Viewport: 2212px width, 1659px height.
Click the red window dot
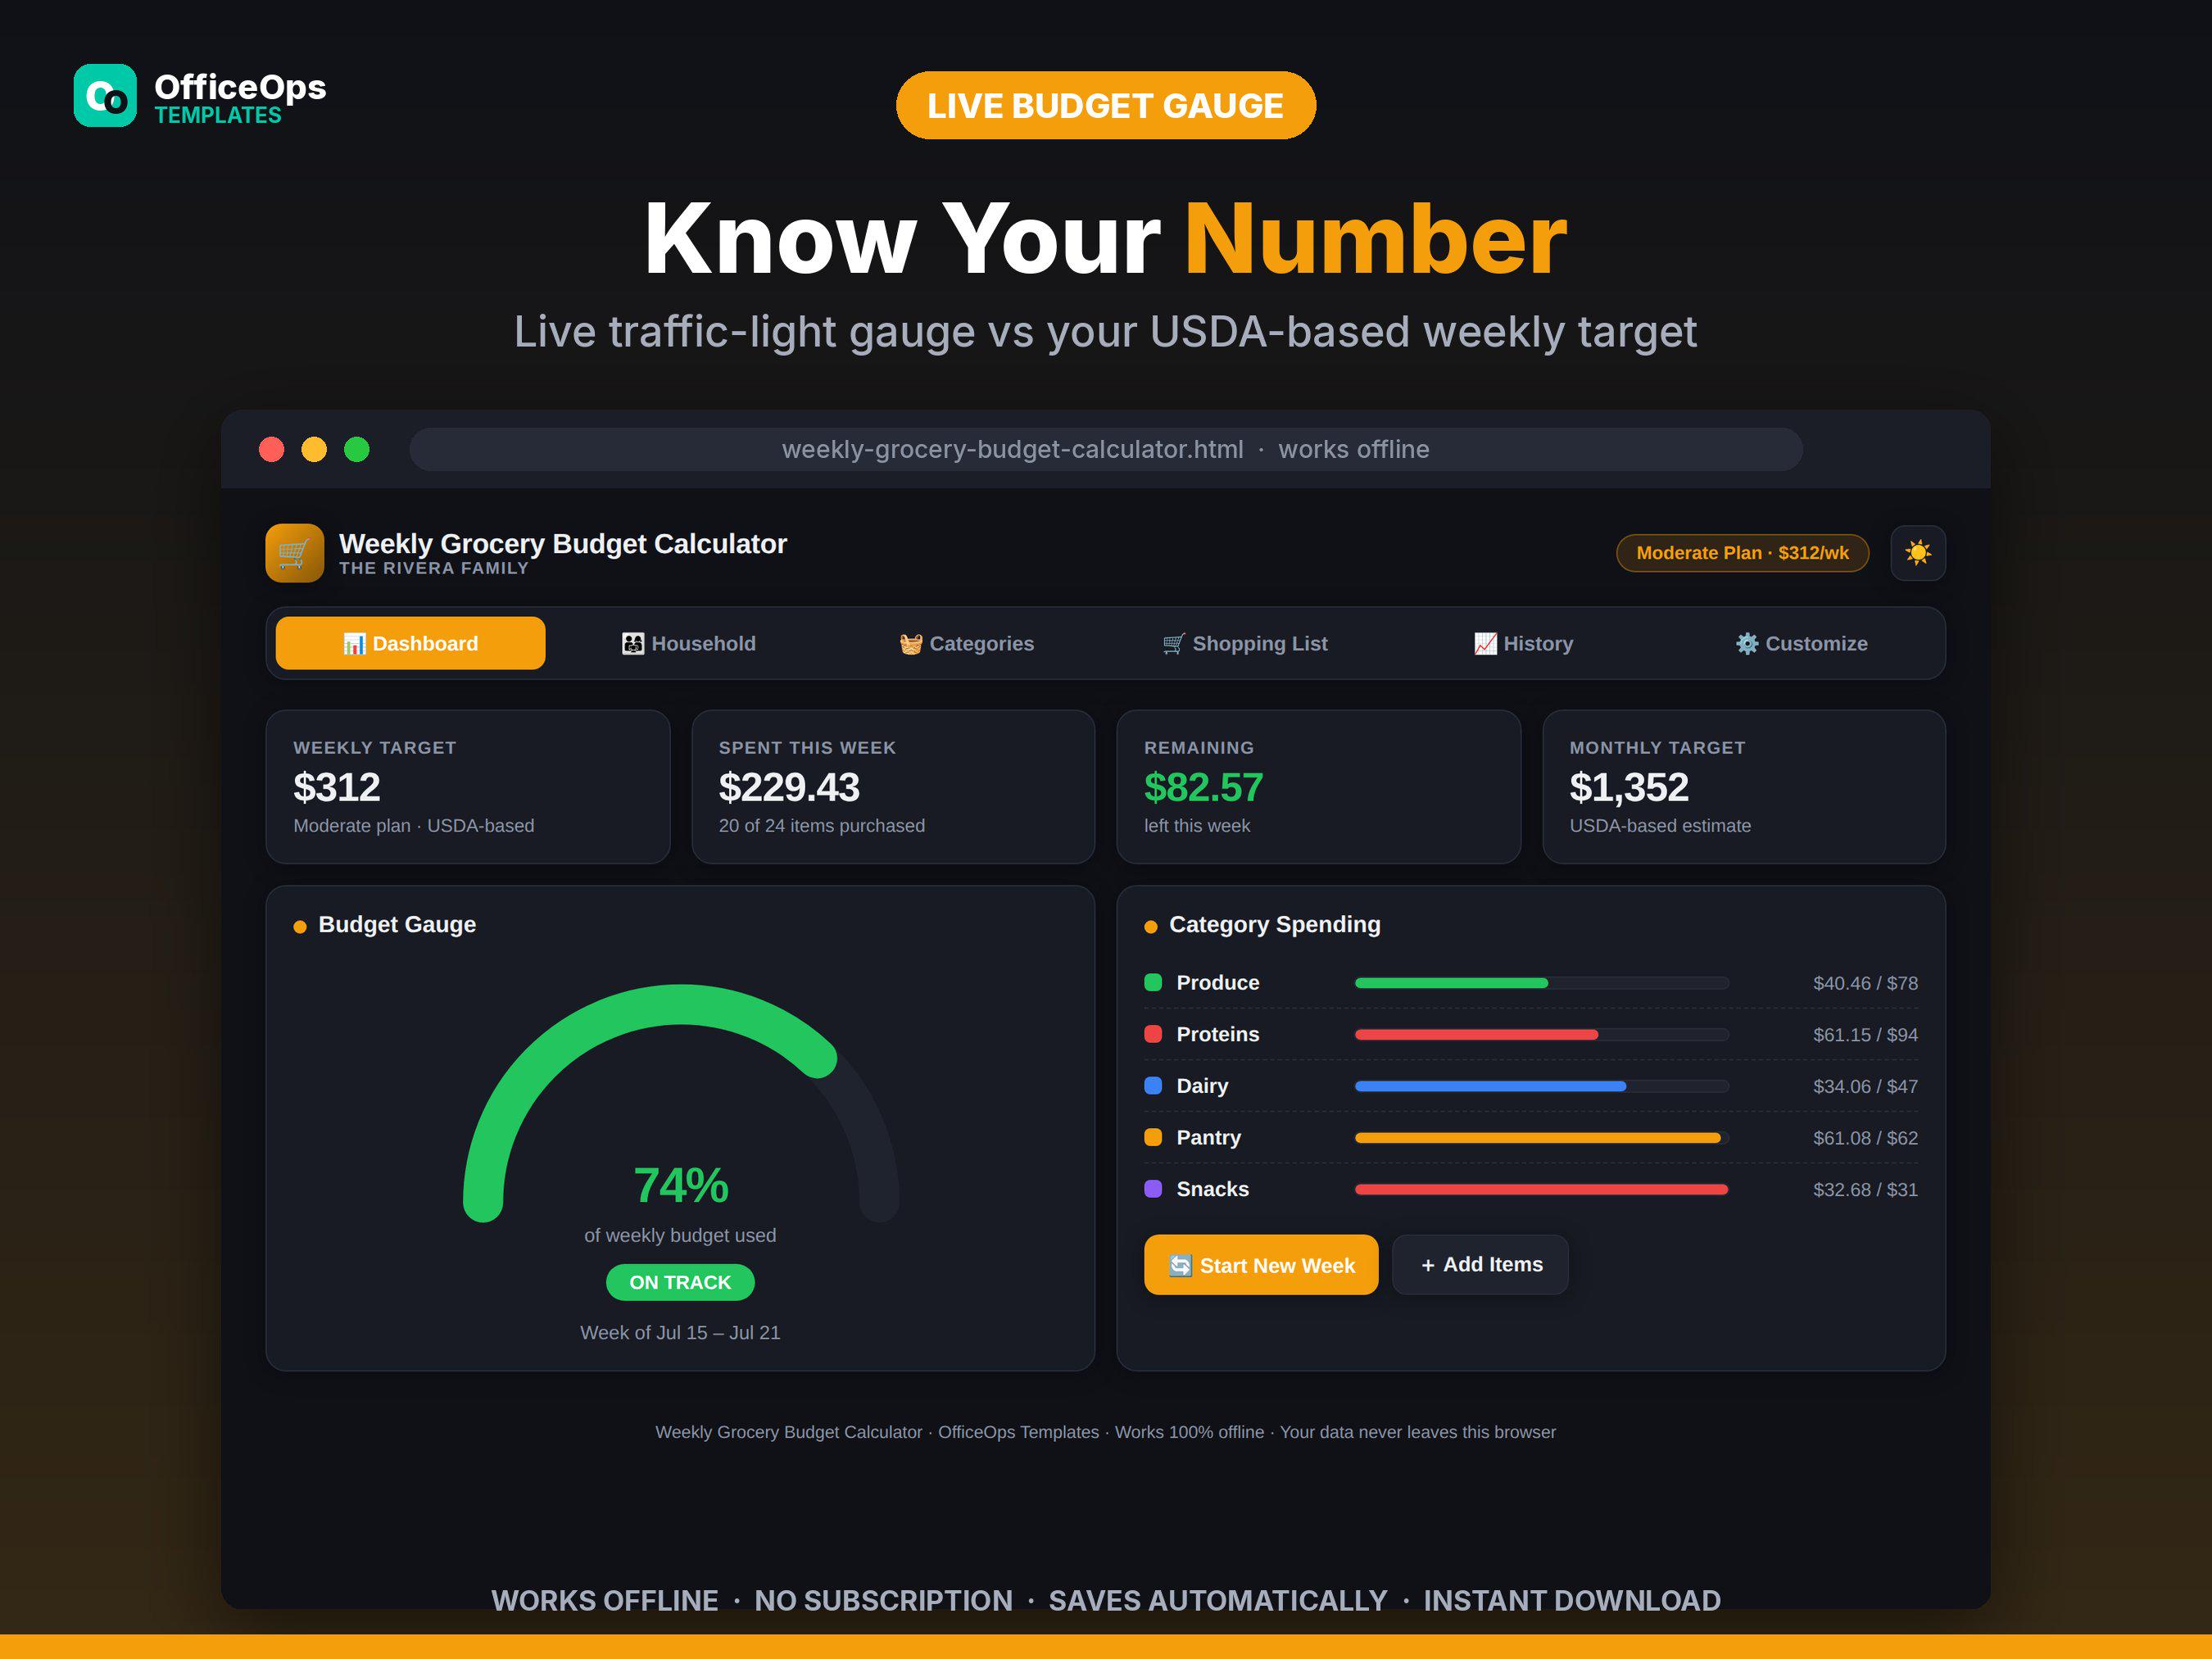pos(271,449)
